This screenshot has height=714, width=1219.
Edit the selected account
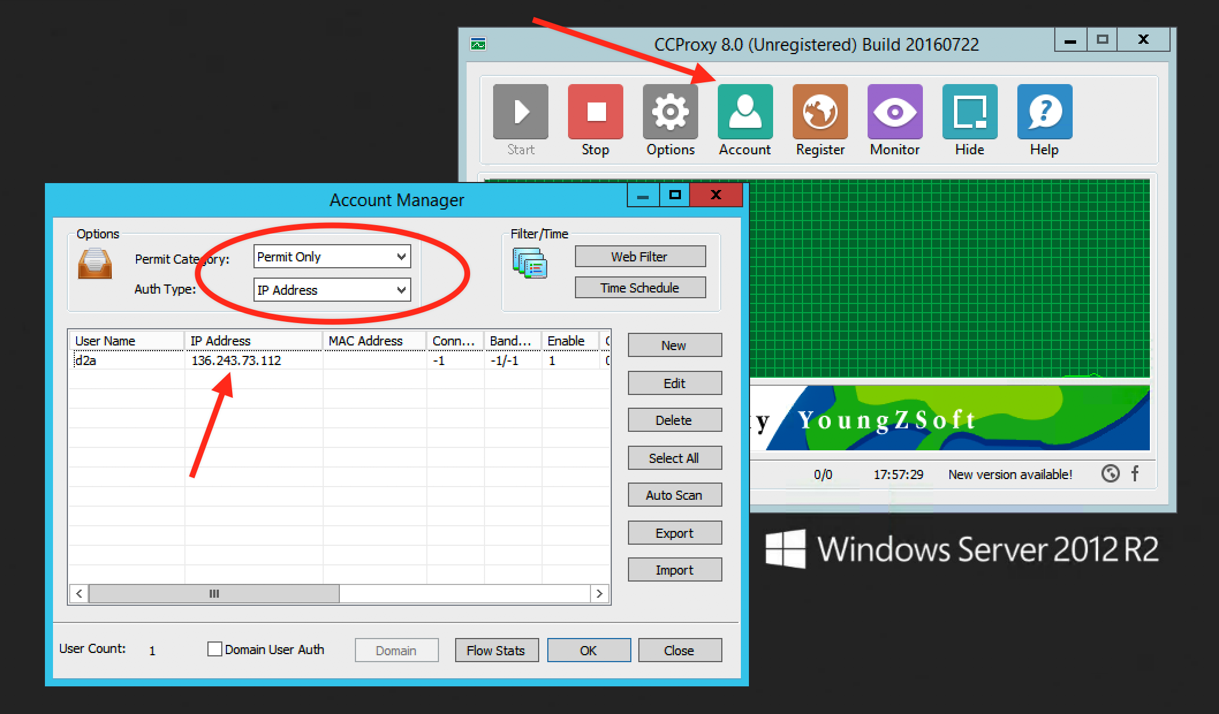[675, 383]
